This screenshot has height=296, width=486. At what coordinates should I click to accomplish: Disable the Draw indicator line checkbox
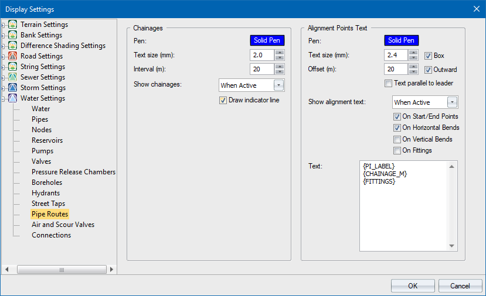click(x=223, y=100)
